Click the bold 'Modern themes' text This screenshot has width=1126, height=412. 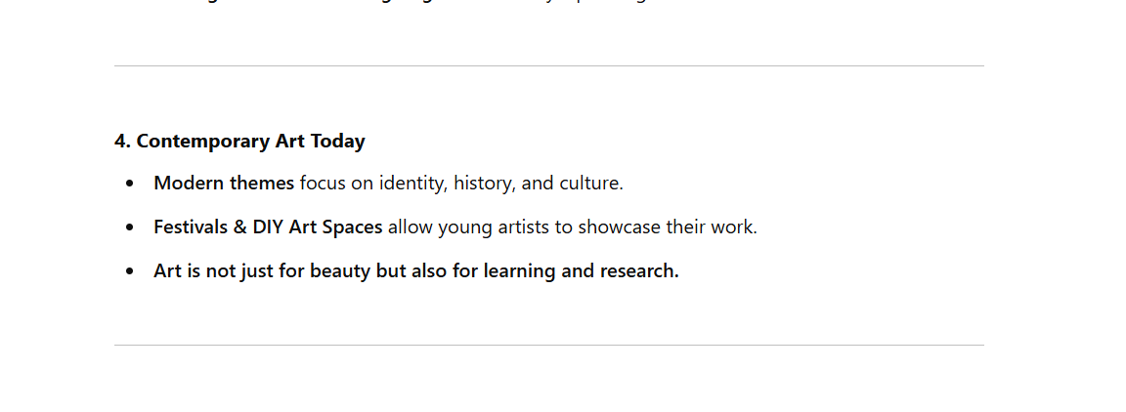(224, 183)
